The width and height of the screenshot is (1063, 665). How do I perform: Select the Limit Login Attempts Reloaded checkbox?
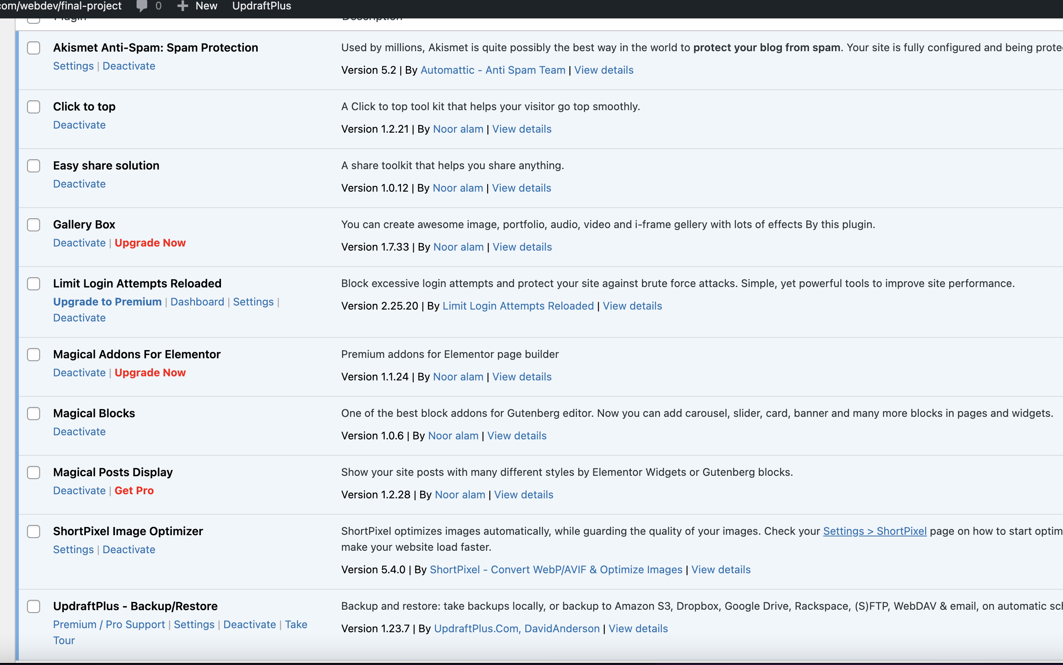34,284
